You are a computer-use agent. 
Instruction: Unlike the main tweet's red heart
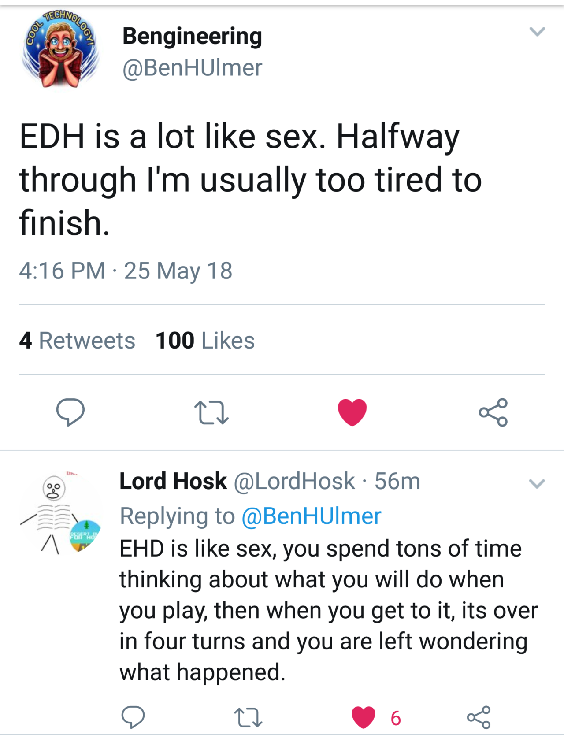pyautogui.click(x=352, y=412)
